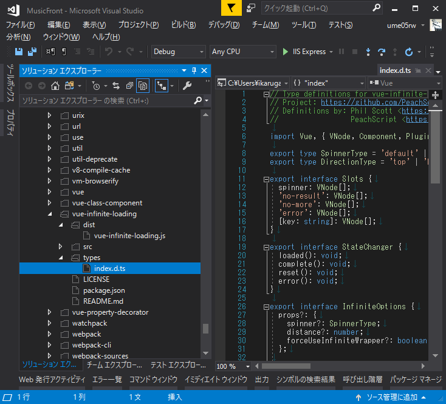The image size is (446, 404).
Task: Collapse the types folder
Action: [x=61, y=258]
